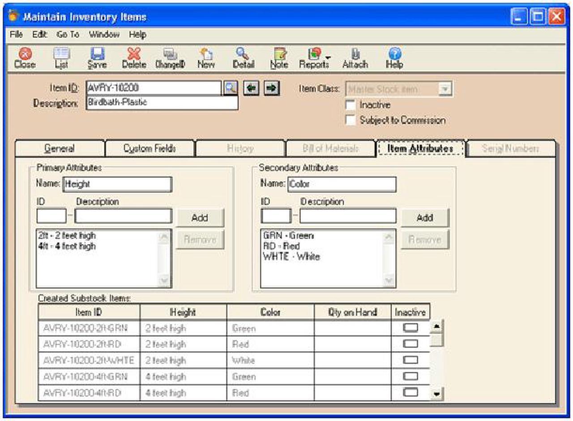The height and width of the screenshot is (421, 573).
Task: Click Add button in Secondary Attributes
Action: coord(424,218)
